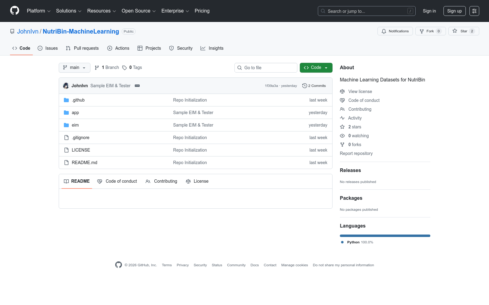This screenshot has height=305, width=489.
Task: Click the bell Notifications button
Action: [395, 31]
